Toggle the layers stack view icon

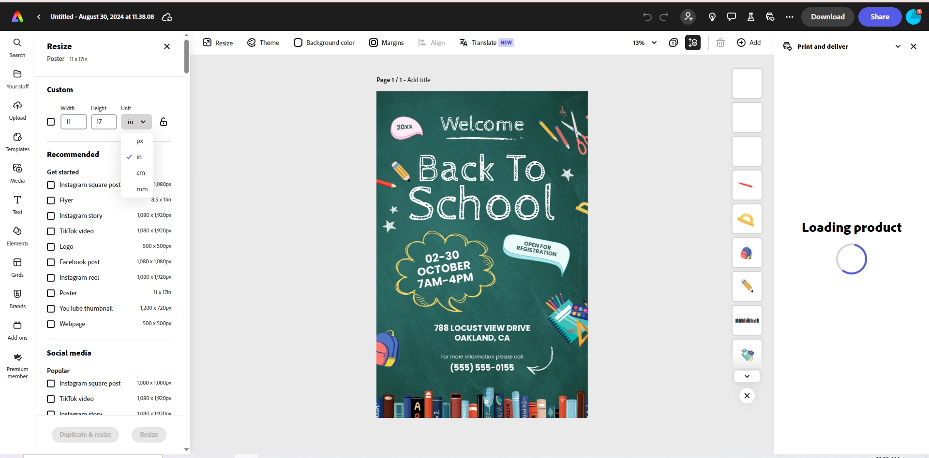(x=693, y=43)
